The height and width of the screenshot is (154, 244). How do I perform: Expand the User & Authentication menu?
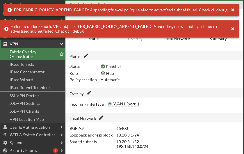point(61,127)
